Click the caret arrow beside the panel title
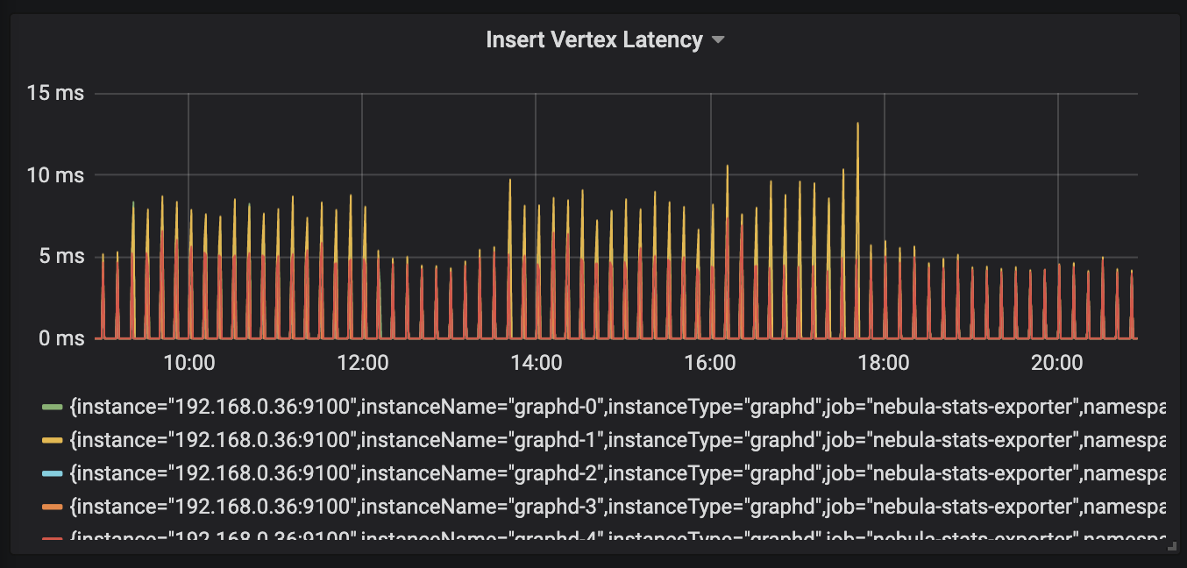Image resolution: width=1187 pixels, height=568 pixels. [718, 41]
